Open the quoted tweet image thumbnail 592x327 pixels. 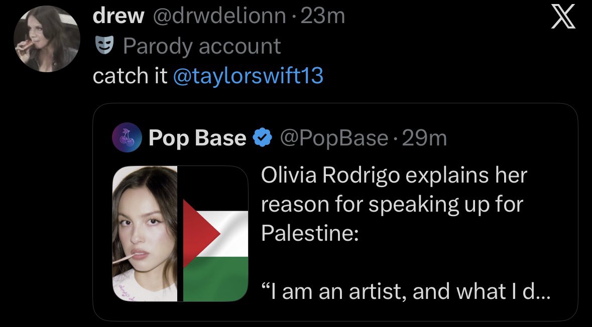click(x=180, y=234)
